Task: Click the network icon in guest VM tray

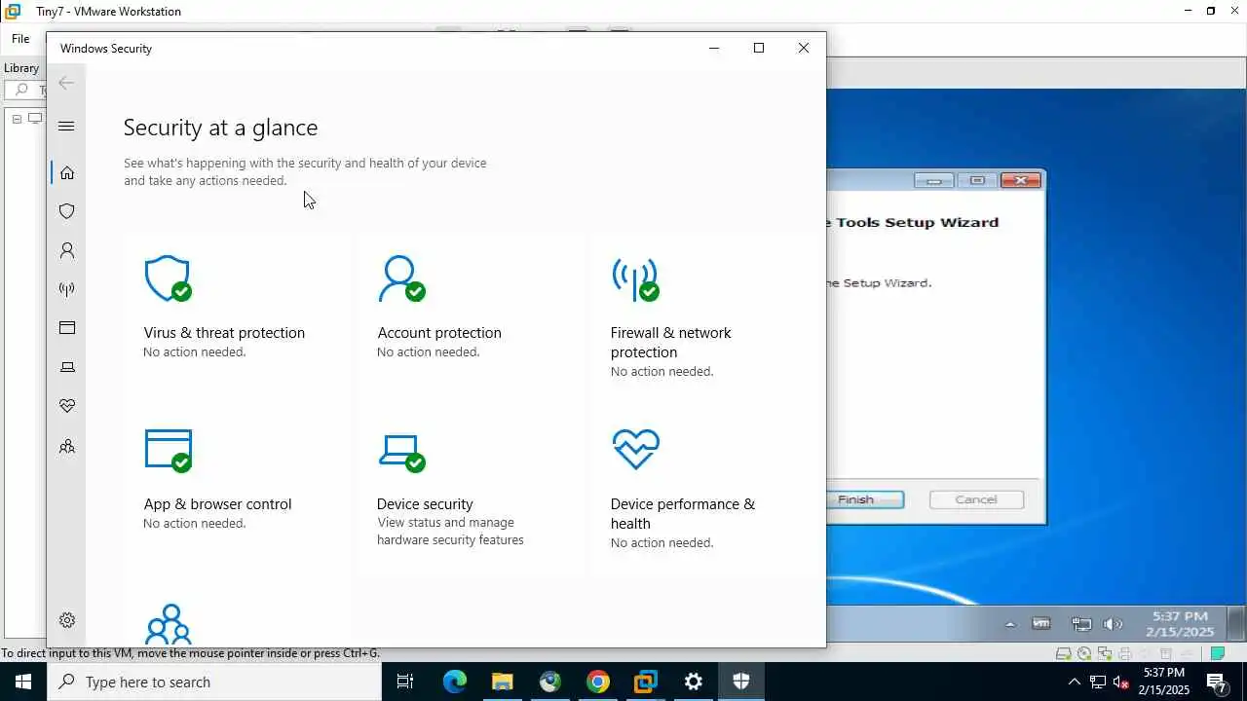Action: [x=1081, y=624]
